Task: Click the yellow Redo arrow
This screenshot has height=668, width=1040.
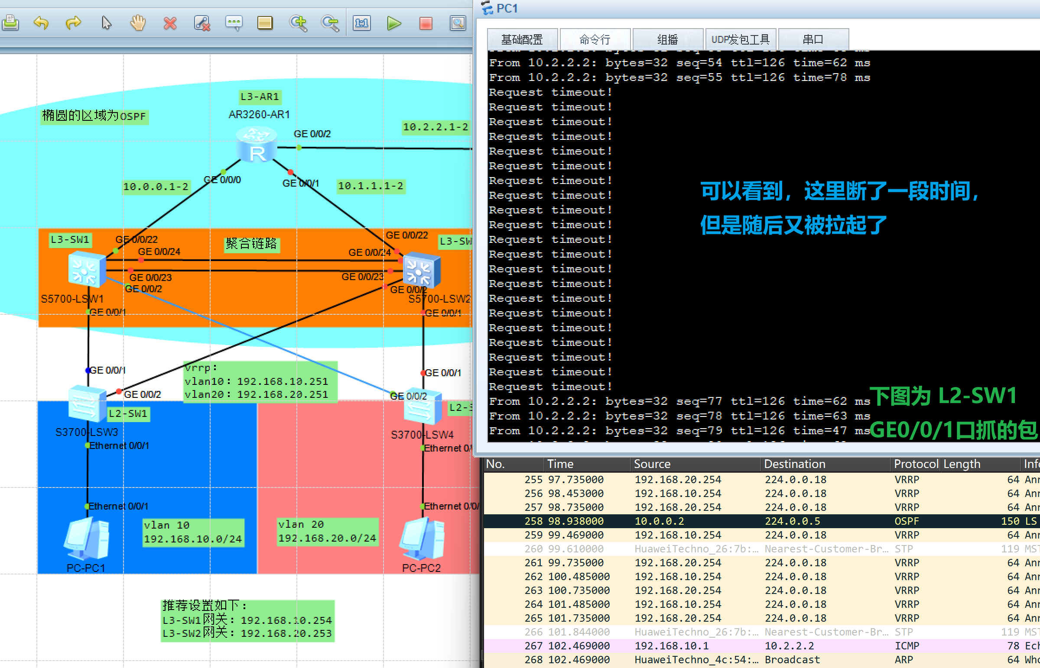Action: click(73, 23)
